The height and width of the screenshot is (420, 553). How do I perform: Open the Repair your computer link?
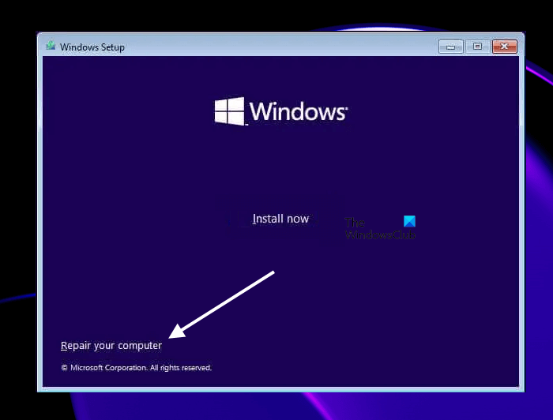pos(111,346)
